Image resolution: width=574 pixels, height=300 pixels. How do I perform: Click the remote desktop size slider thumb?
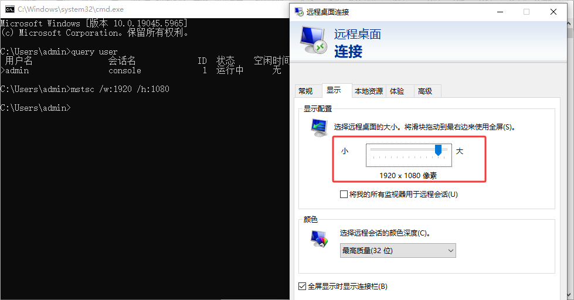tap(438, 150)
